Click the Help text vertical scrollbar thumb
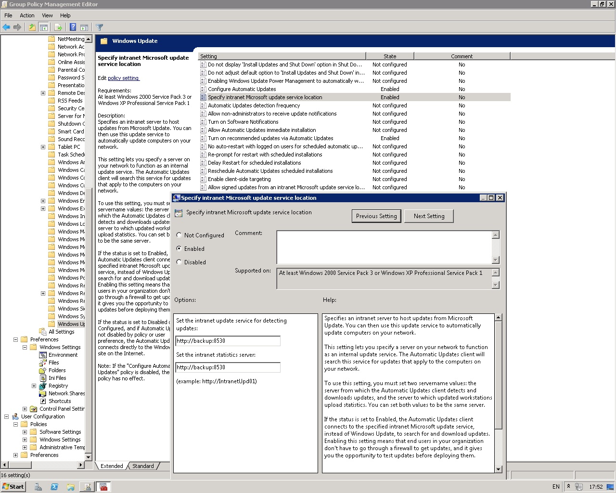The height and width of the screenshot is (493, 616). (498, 376)
